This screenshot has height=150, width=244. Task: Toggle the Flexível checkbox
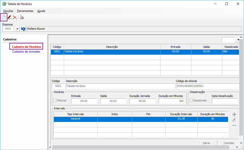pyautogui.click(x=55, y=100)
